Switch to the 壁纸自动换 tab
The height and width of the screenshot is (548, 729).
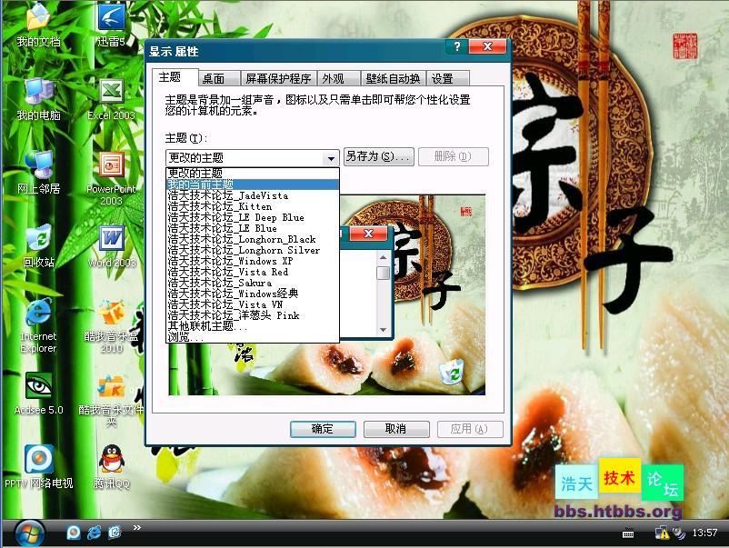(x=394, y=78)
